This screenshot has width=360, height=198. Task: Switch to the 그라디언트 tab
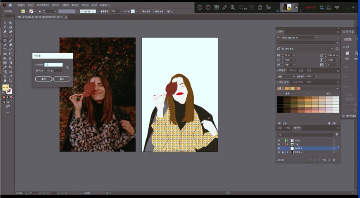(297, 82)
